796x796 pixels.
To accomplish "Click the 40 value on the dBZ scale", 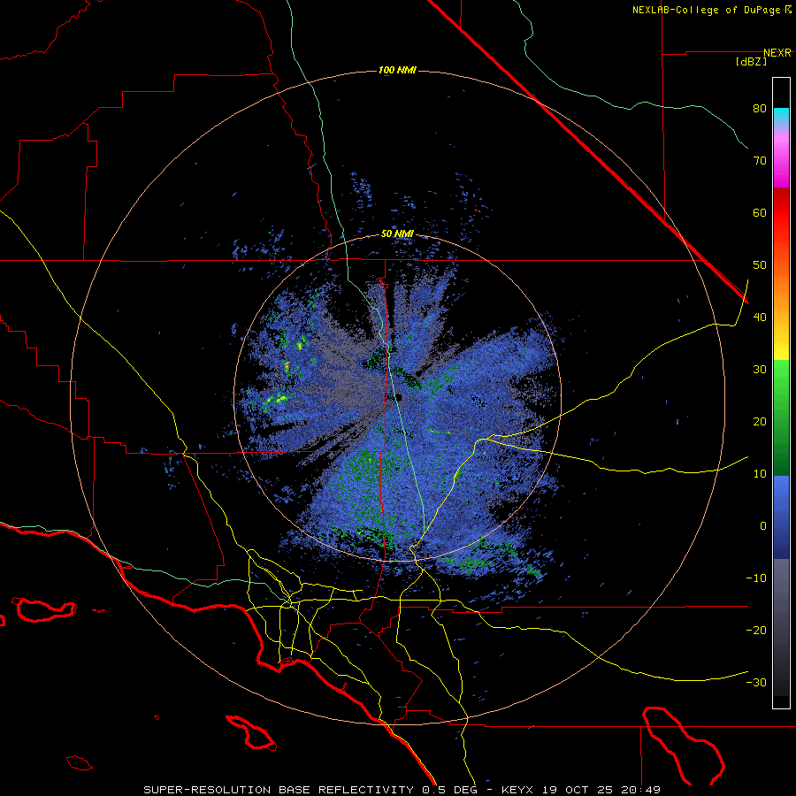I will pyautogui.click(x=760, y=318).
